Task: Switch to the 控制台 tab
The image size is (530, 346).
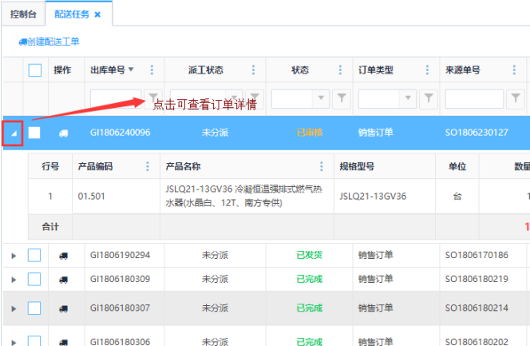Action: pyautogui.click(x=22, y=14)
